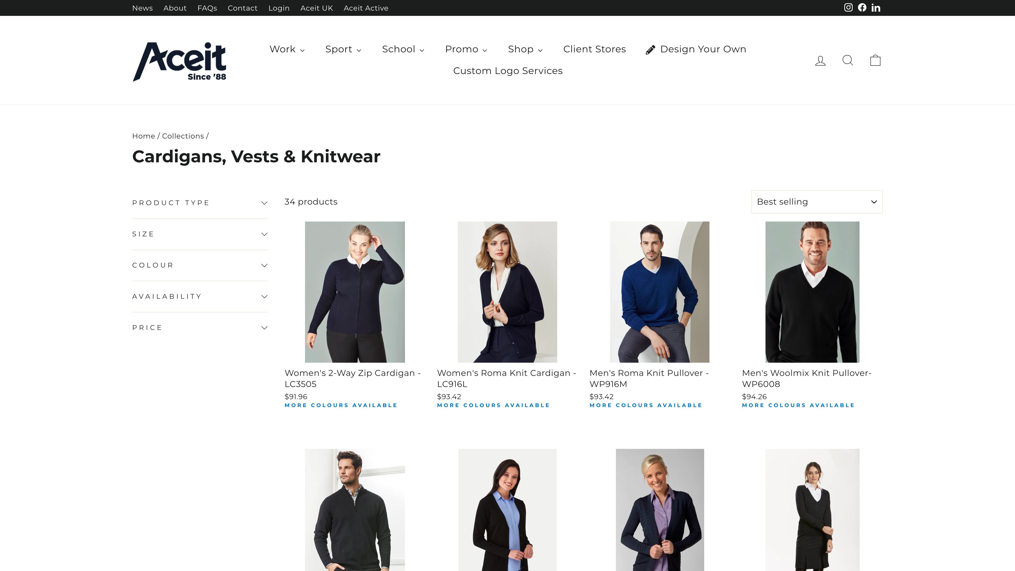Open the Facebook page via its icon
1015x571 pixels.
862,7
